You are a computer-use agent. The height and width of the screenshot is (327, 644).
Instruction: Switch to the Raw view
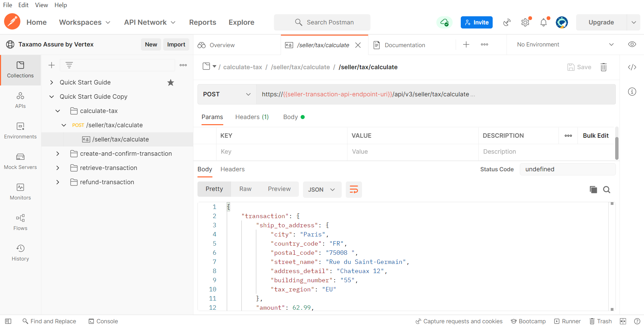click(245, 189)
